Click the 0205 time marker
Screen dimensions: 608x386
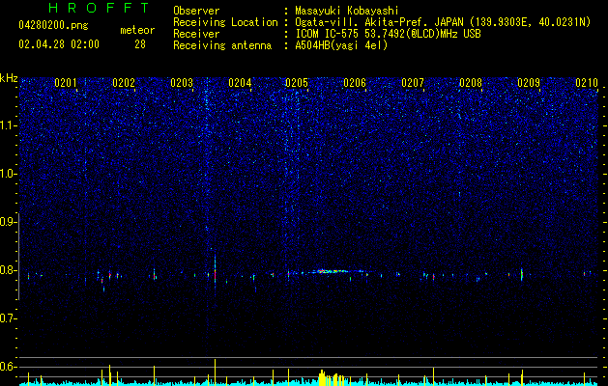(297, 83)
